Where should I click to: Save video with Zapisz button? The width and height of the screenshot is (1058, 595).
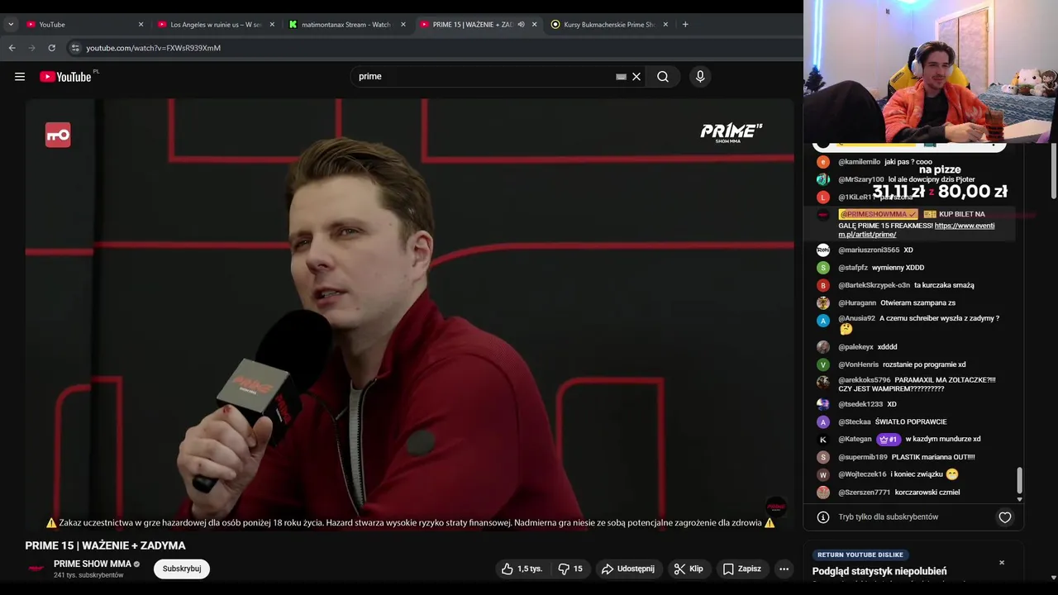coord(741,569)
